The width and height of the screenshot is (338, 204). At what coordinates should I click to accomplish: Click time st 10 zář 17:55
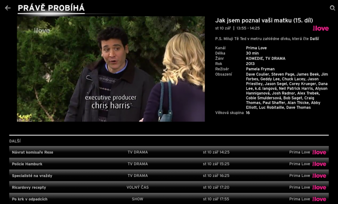pos(216,199)
